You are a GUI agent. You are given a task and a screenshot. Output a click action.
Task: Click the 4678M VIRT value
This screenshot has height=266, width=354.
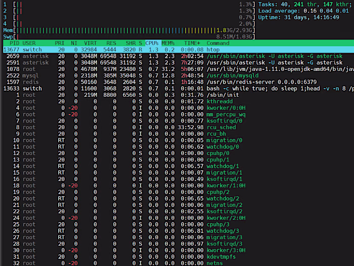click(x=88, y=69)
